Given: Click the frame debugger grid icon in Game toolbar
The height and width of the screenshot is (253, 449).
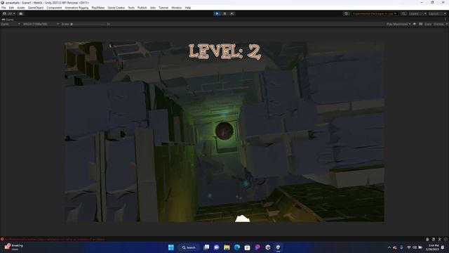Looking at the screenshot, I should pyautogui.click(x=421, y=24).
